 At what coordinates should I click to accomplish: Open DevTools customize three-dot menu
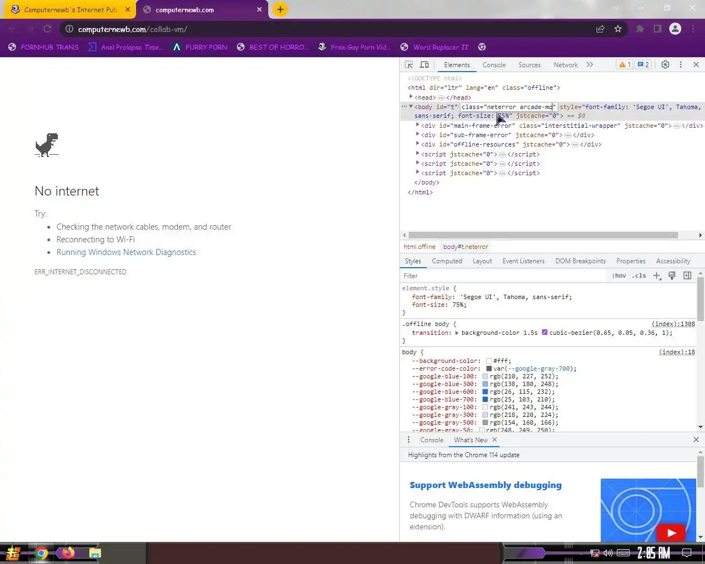(x=681, y=64)
